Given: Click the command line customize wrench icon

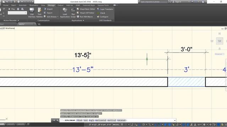Looking at the screenshot, I should [x=57, y=120].
